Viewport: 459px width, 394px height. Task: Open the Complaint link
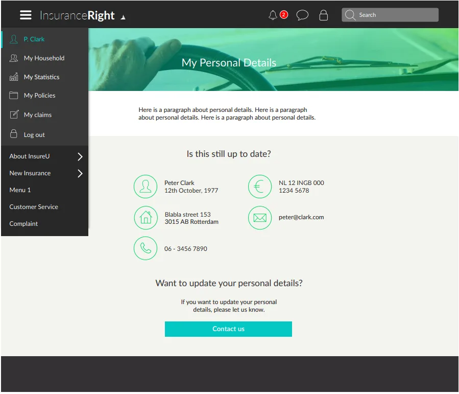click(23, 224)
